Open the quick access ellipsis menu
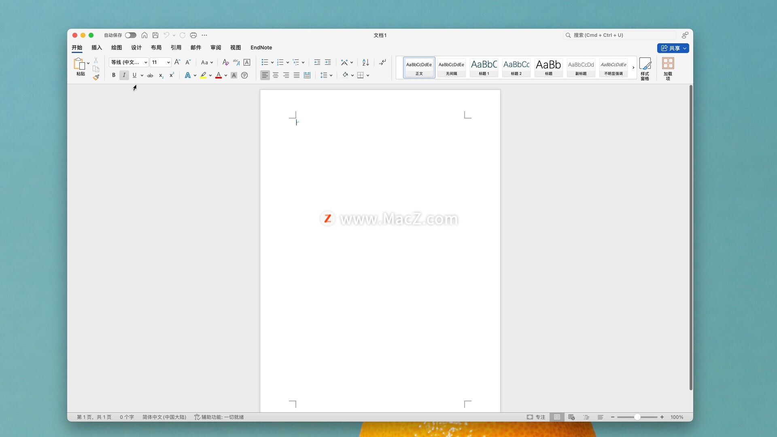Viewport: 777px width, 437px height. tap(204, 35)
